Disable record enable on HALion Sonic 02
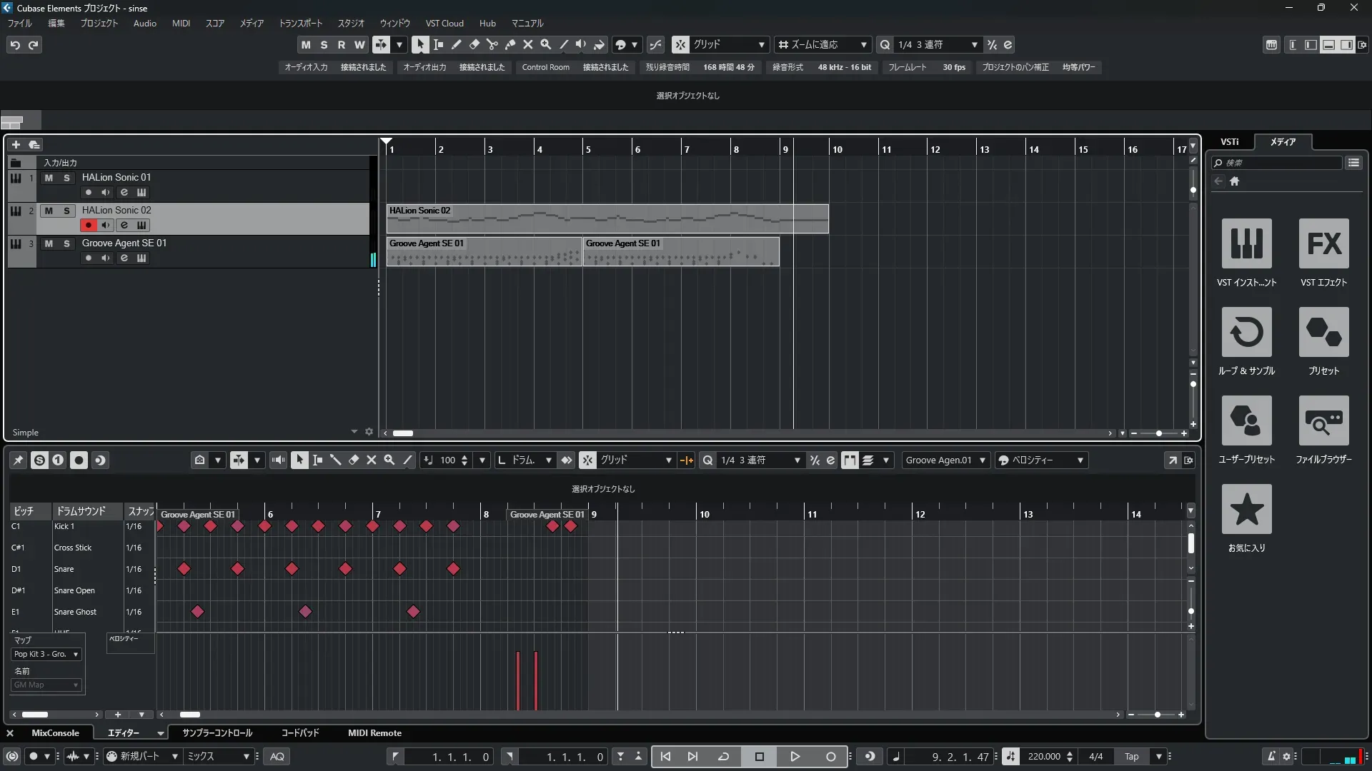 [x=88, y=225]
